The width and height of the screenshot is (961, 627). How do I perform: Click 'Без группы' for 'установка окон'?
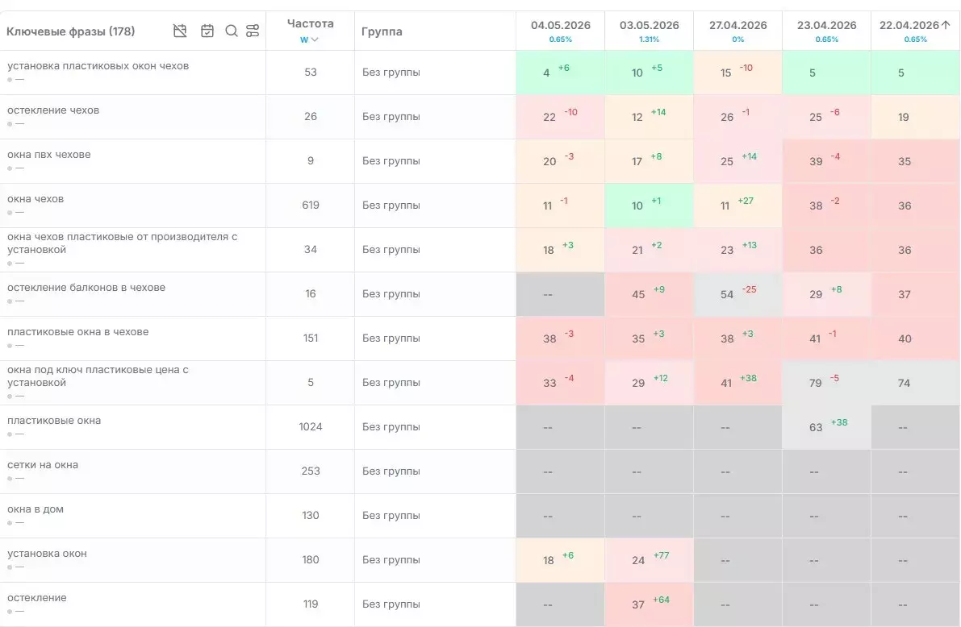(391, 559)
